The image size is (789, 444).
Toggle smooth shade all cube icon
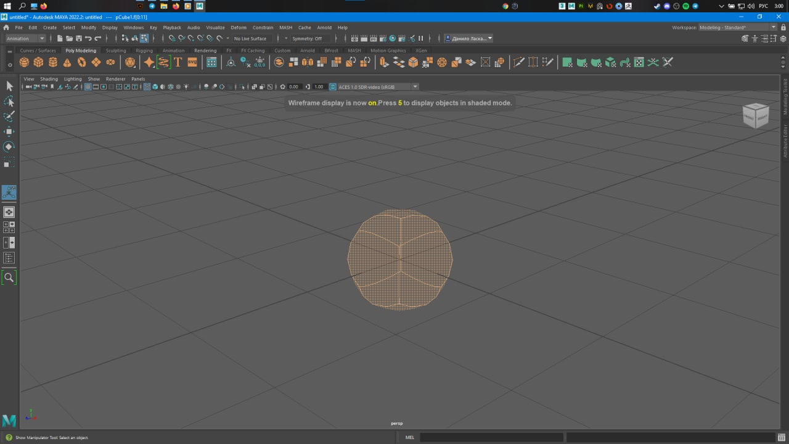155,87
